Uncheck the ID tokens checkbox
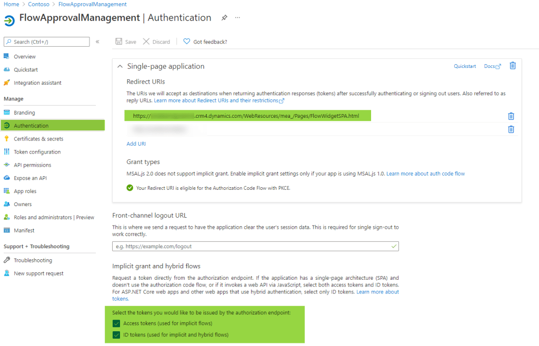Screen dimensions: 539x346 pyautogui.click(x=116, y=335)
